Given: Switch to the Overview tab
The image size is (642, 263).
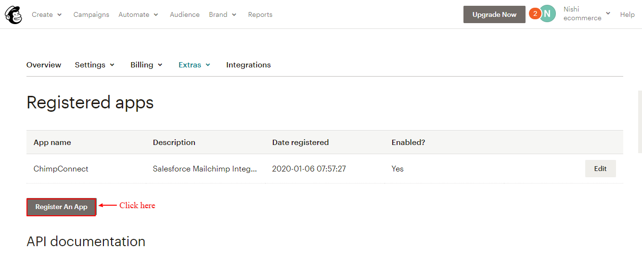Looking at the screenshot, I should point(44,65).
